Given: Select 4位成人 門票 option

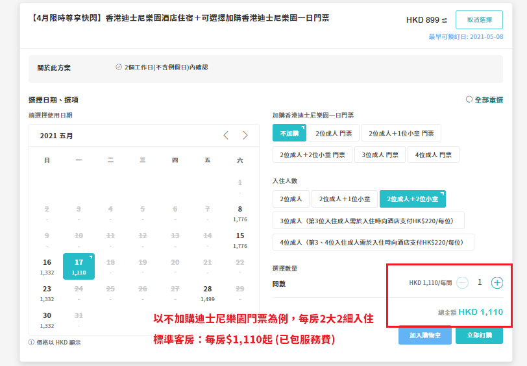Looking at the screenshot, I should pos(434,154).
